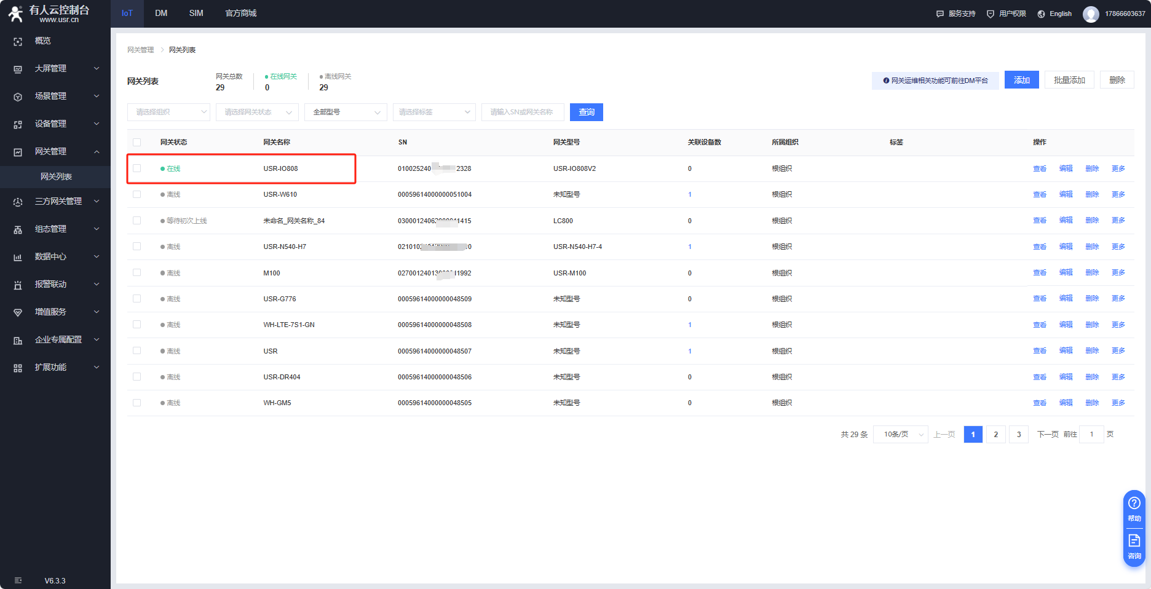This screenshot has height=589, width=1151.
Task: Expand 大屏管理 menu chevron
Action: [97, 68]
